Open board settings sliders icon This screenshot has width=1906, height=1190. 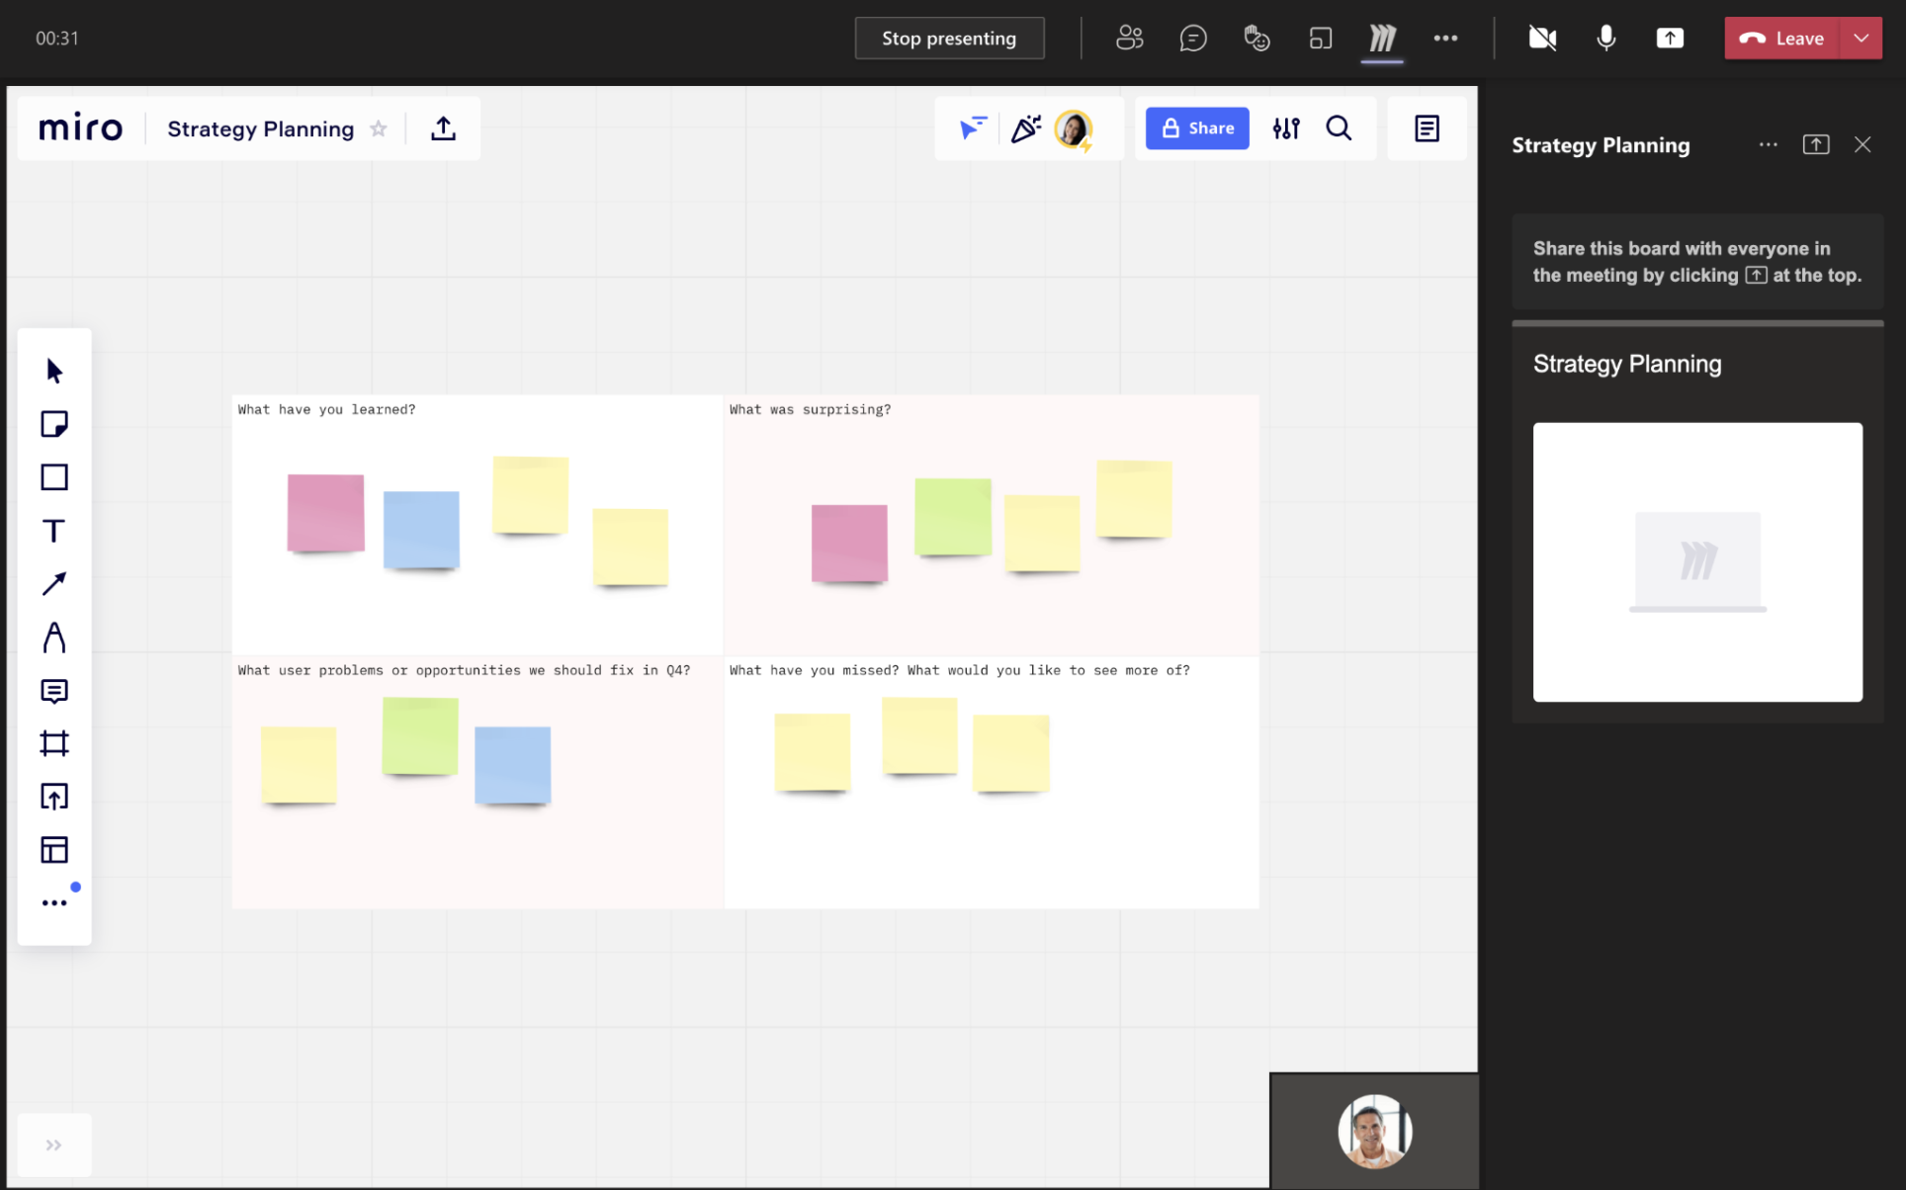pyautogui.click(x=1286, y=128)
